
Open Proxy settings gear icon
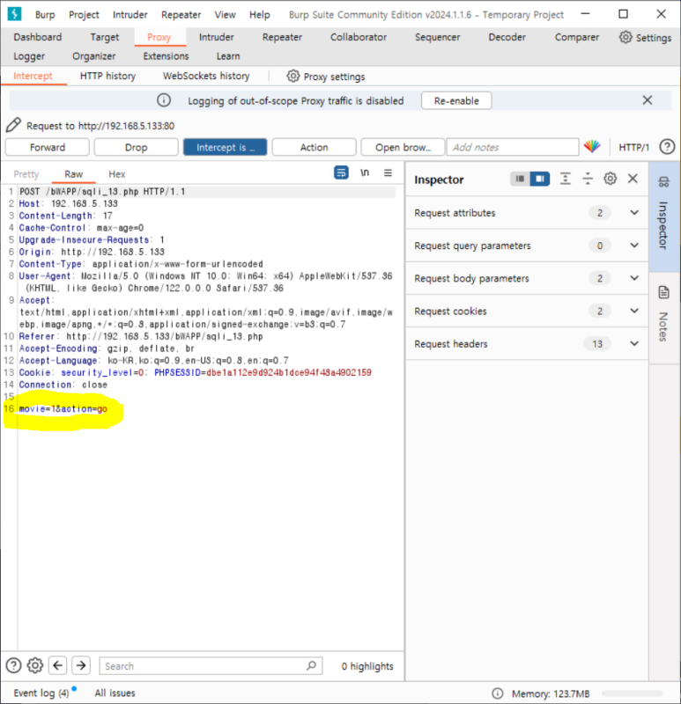[x=293, y=76]
